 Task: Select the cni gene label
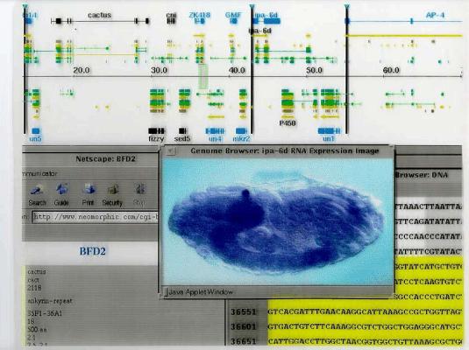(x=171, y=15)
